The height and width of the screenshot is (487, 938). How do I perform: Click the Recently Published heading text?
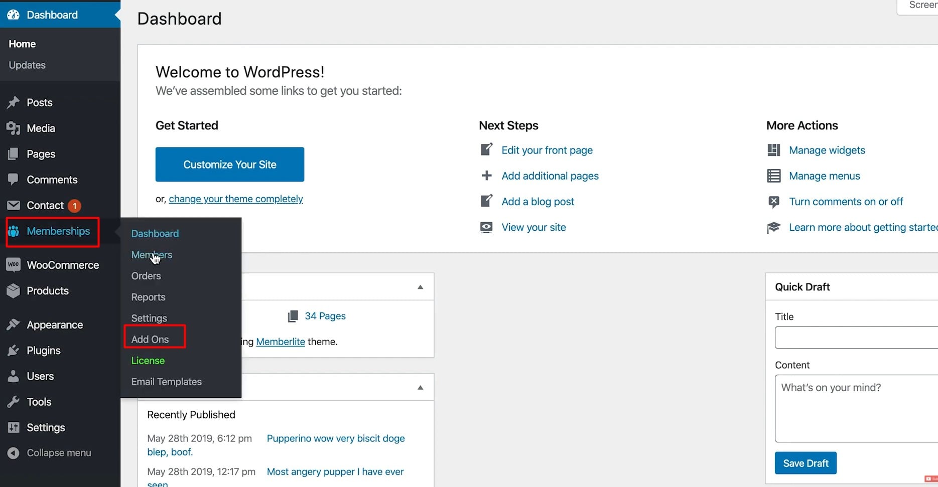pyautogui.click(x=191, y=415)
